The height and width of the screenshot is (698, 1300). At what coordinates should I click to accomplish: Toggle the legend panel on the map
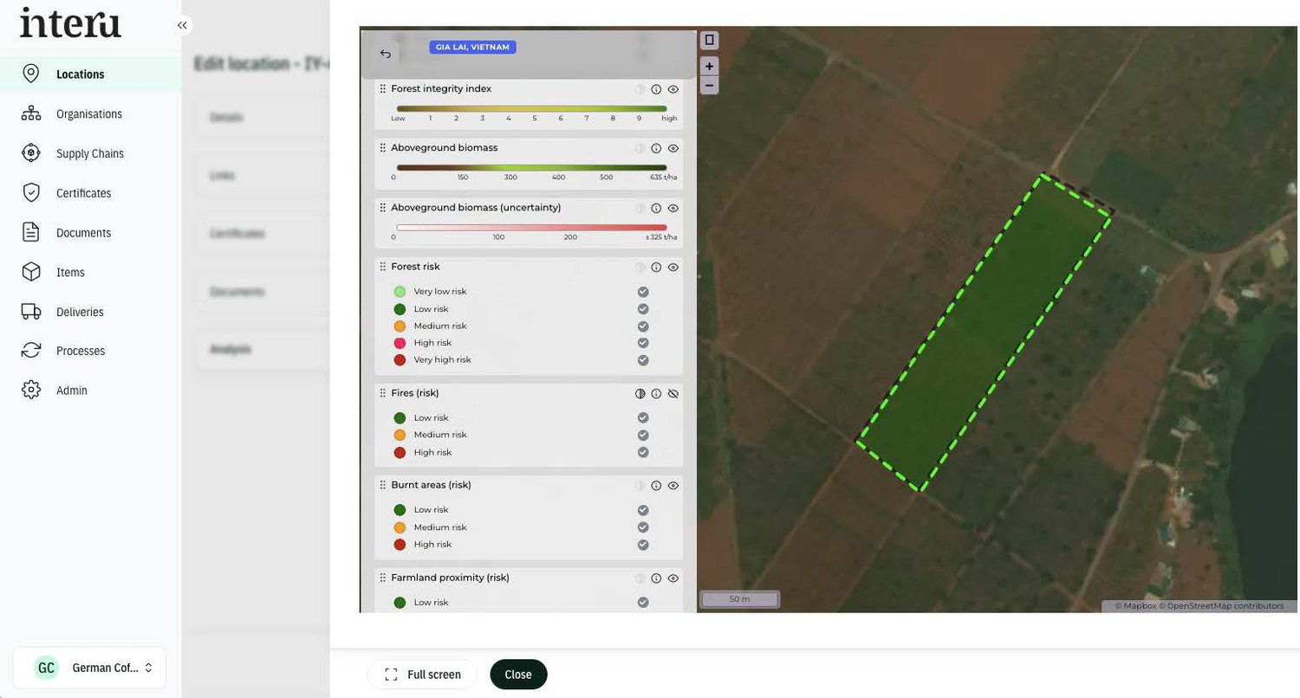click(x=709, y=40)
